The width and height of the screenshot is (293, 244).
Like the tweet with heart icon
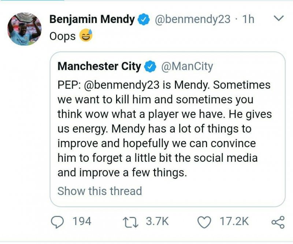(204, 221)
